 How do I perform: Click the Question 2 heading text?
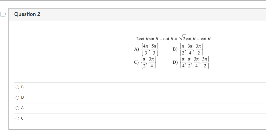click(x=27, y=14)
